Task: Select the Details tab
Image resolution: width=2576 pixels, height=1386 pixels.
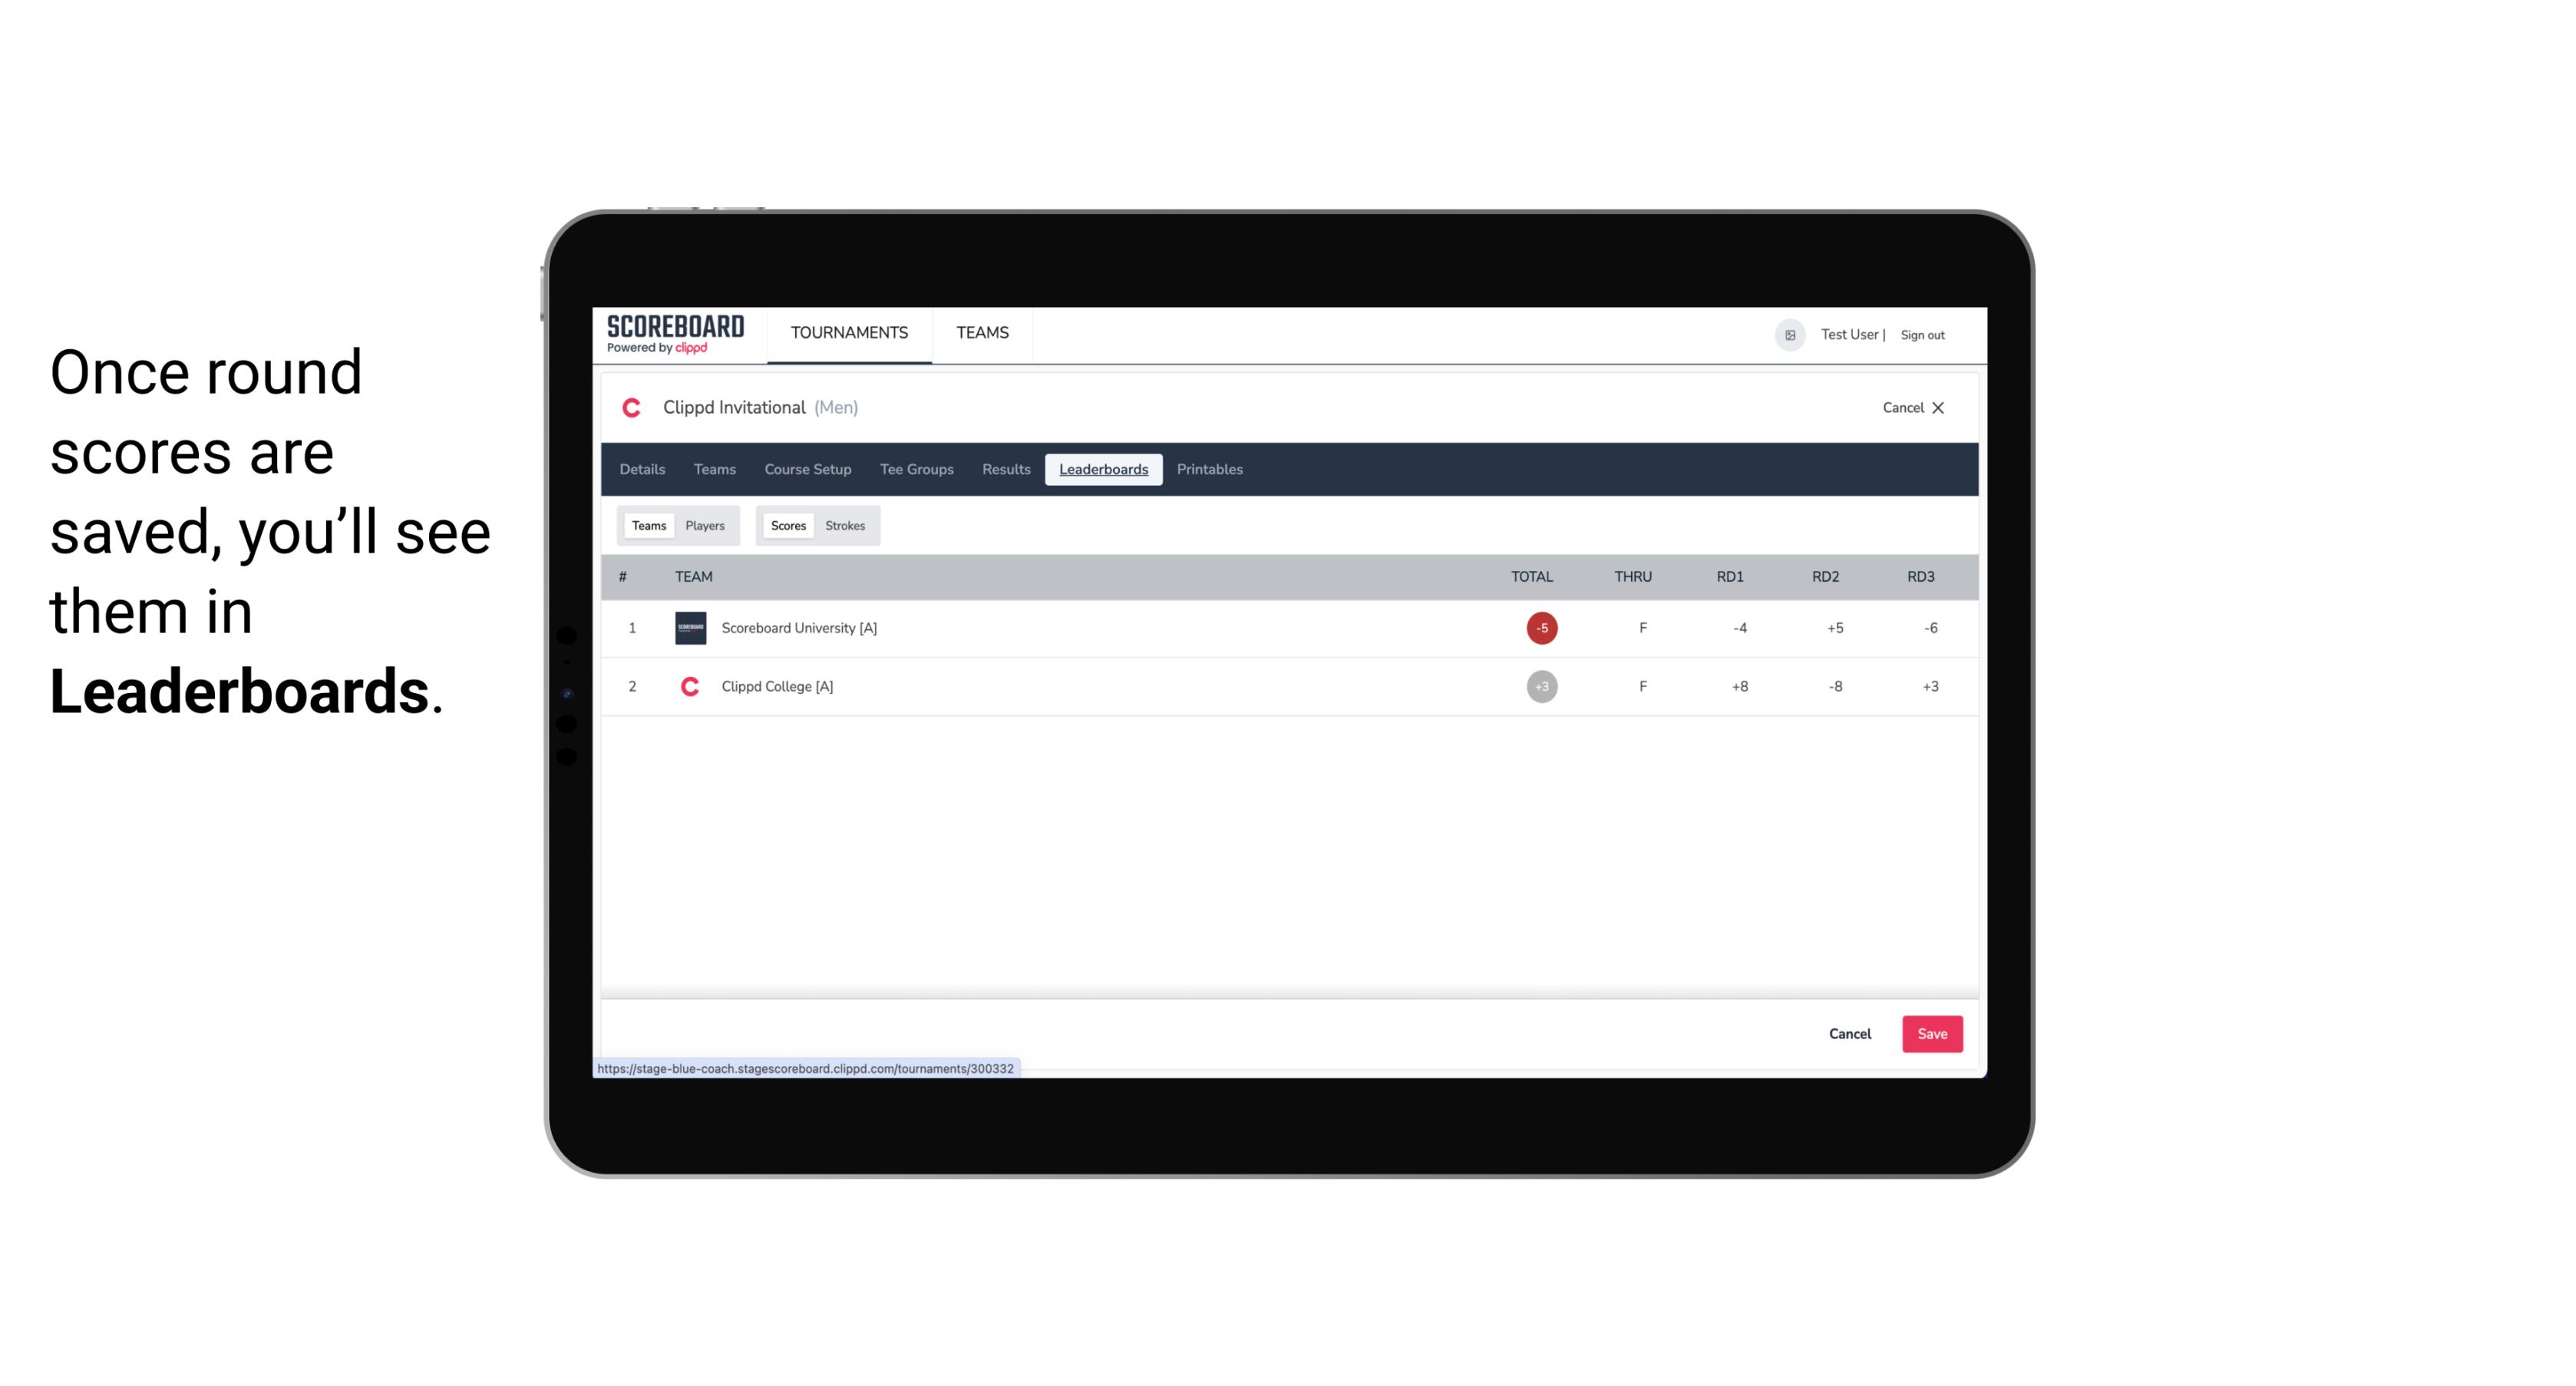Action: pyautogui.click(x=642, y=470)
